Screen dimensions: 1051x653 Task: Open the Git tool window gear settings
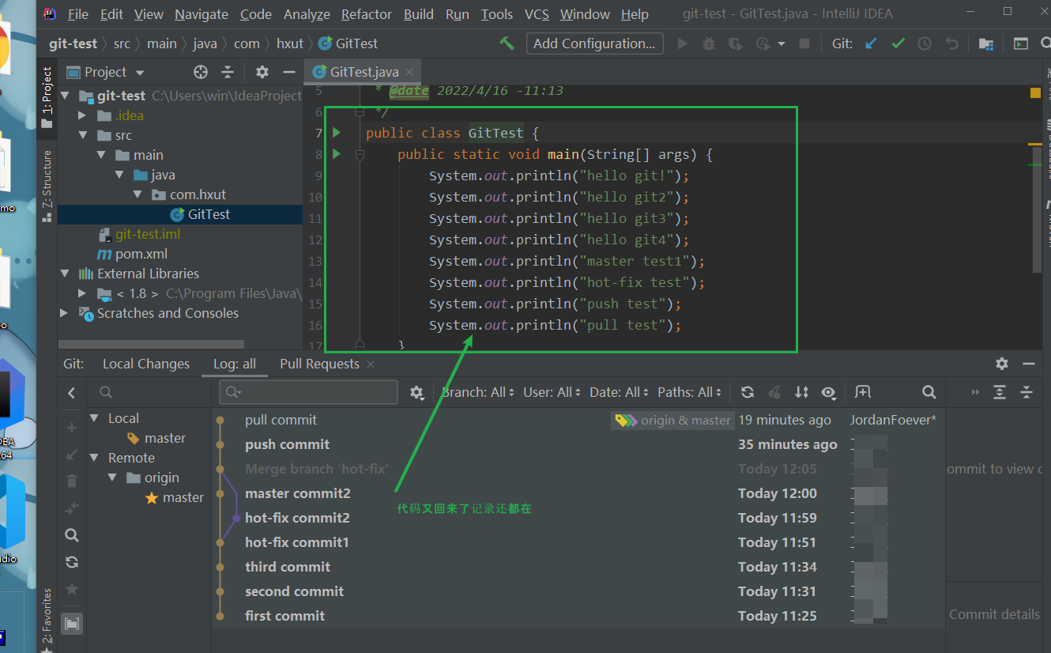1002,364
